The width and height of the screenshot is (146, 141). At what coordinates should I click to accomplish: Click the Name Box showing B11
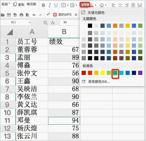point(13,22)
